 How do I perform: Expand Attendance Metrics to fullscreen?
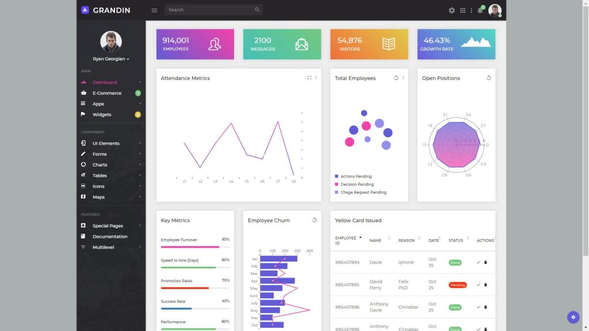(x=309, y=78)
